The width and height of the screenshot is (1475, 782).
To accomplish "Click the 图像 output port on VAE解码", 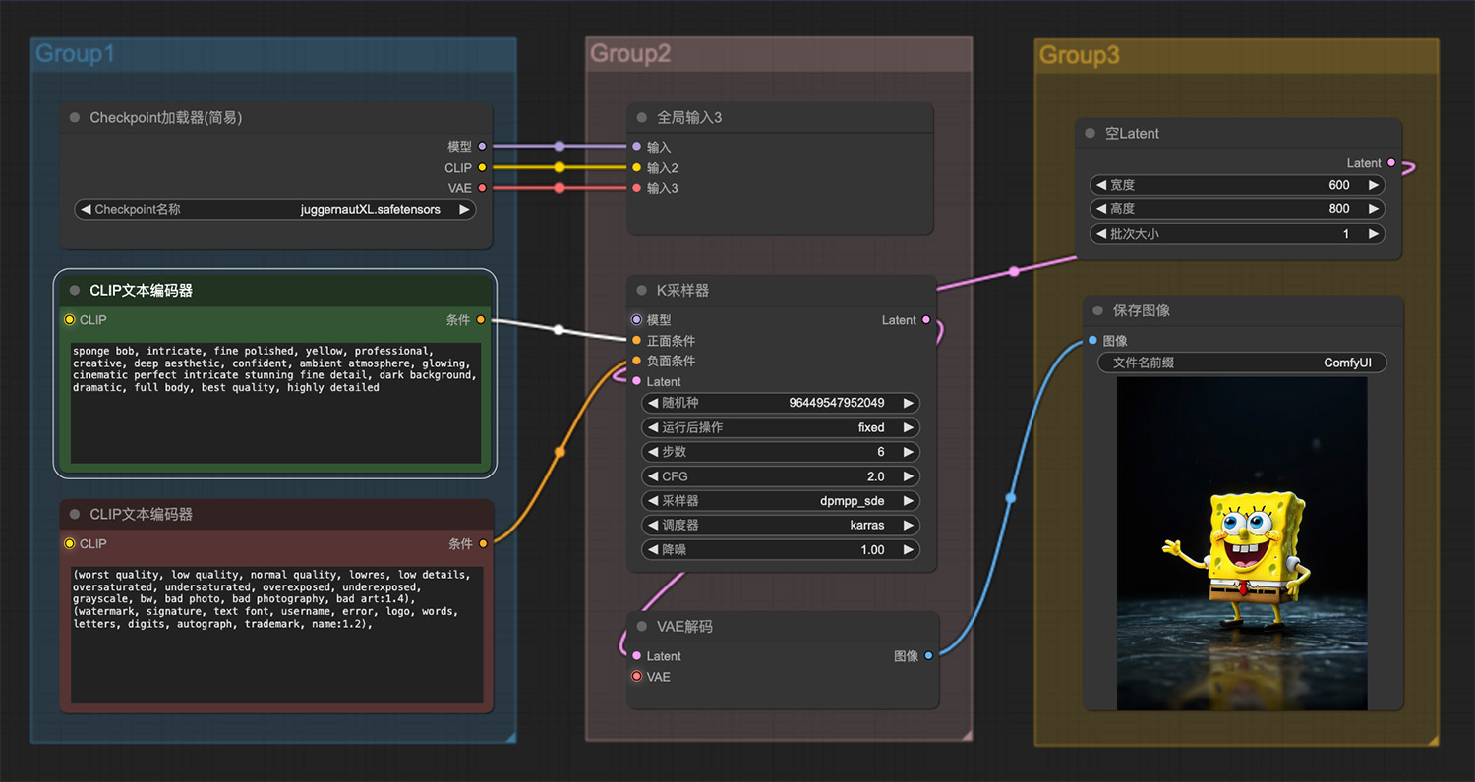I will [928, 656].
